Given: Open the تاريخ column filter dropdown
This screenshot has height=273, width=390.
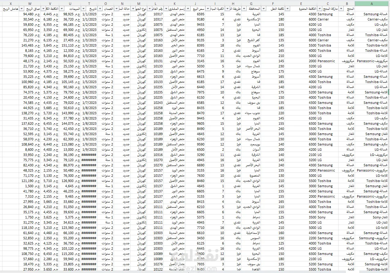Looking at the screenshot, I should (83, 9).
